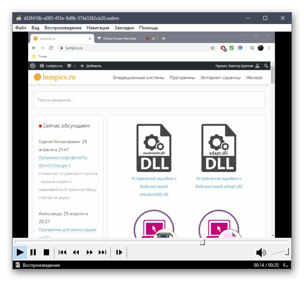Open the browser profile avatar

[x=260, y=48]
